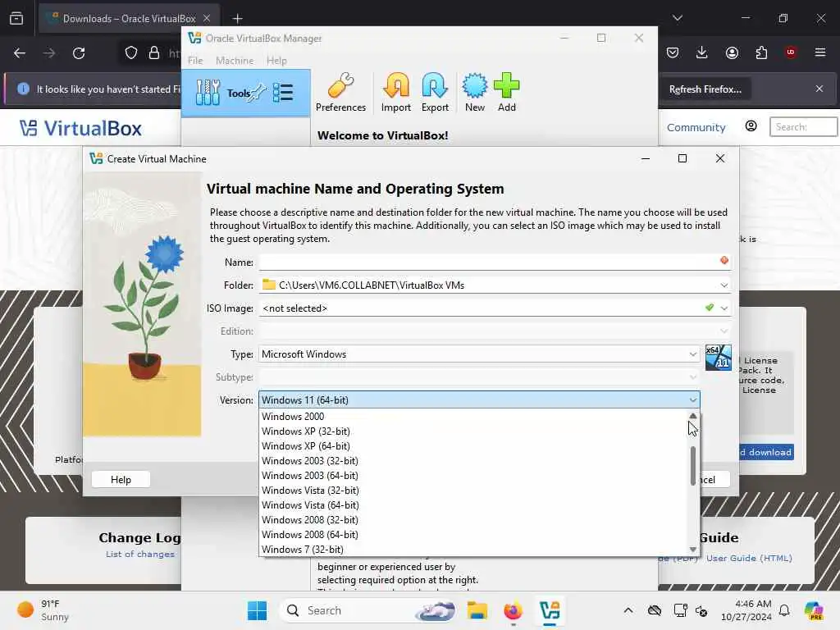Select Windows 2008 (32-bit) entry
Image resolution: width=840 pixels, height=630 pixels.
(x=473, y=519)
